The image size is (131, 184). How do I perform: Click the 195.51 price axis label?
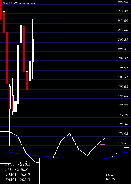123,77
